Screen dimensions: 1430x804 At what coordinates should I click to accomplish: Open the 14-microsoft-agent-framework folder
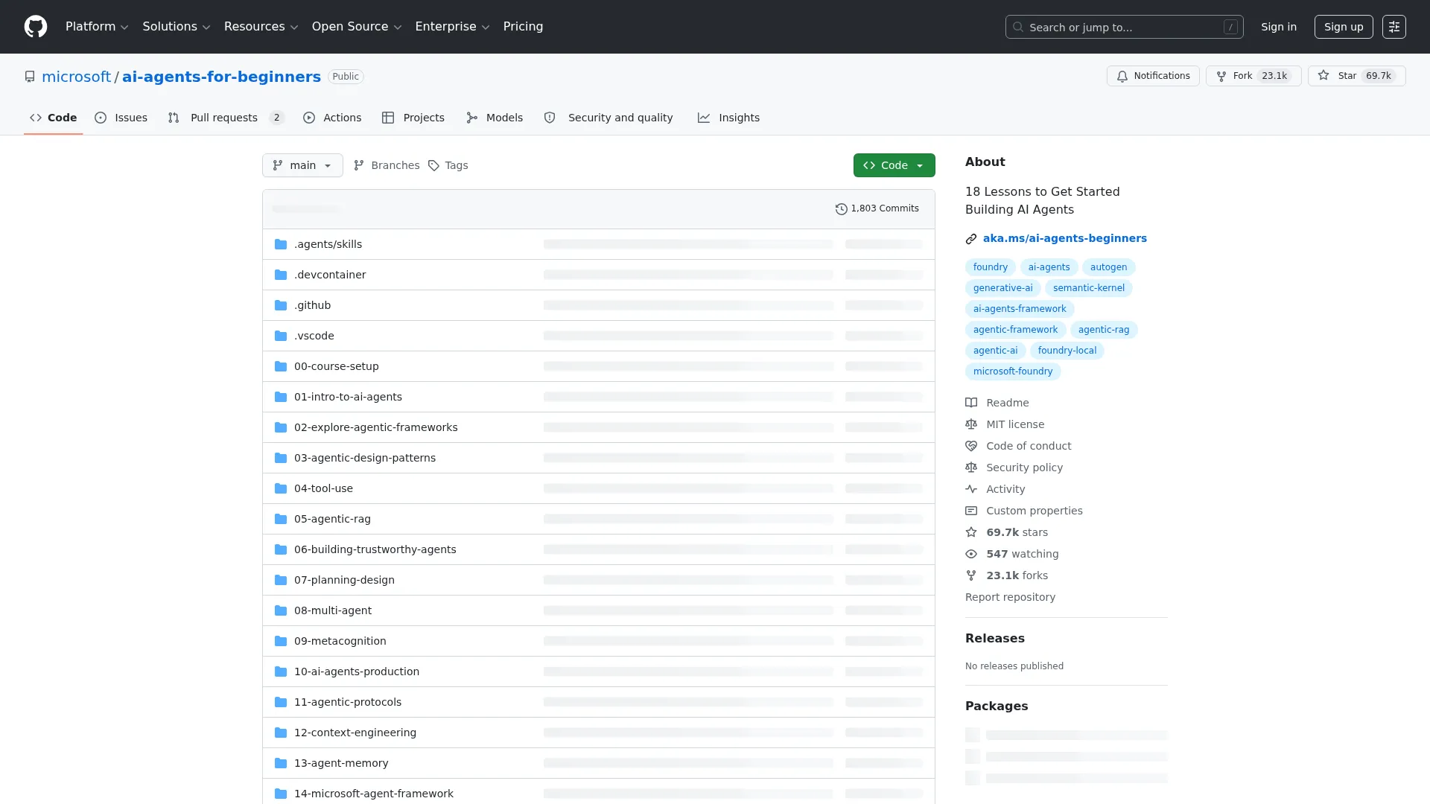373,794
